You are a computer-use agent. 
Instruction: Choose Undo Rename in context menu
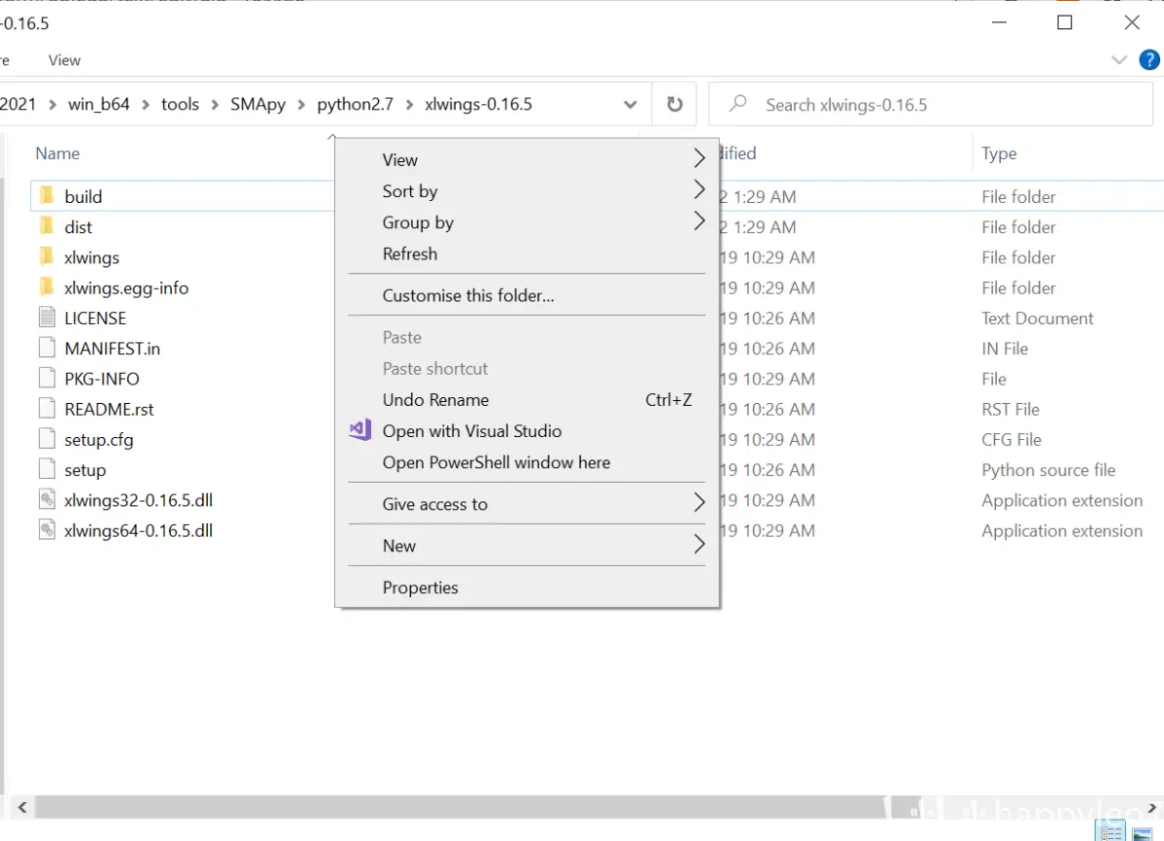coord(526,400)
